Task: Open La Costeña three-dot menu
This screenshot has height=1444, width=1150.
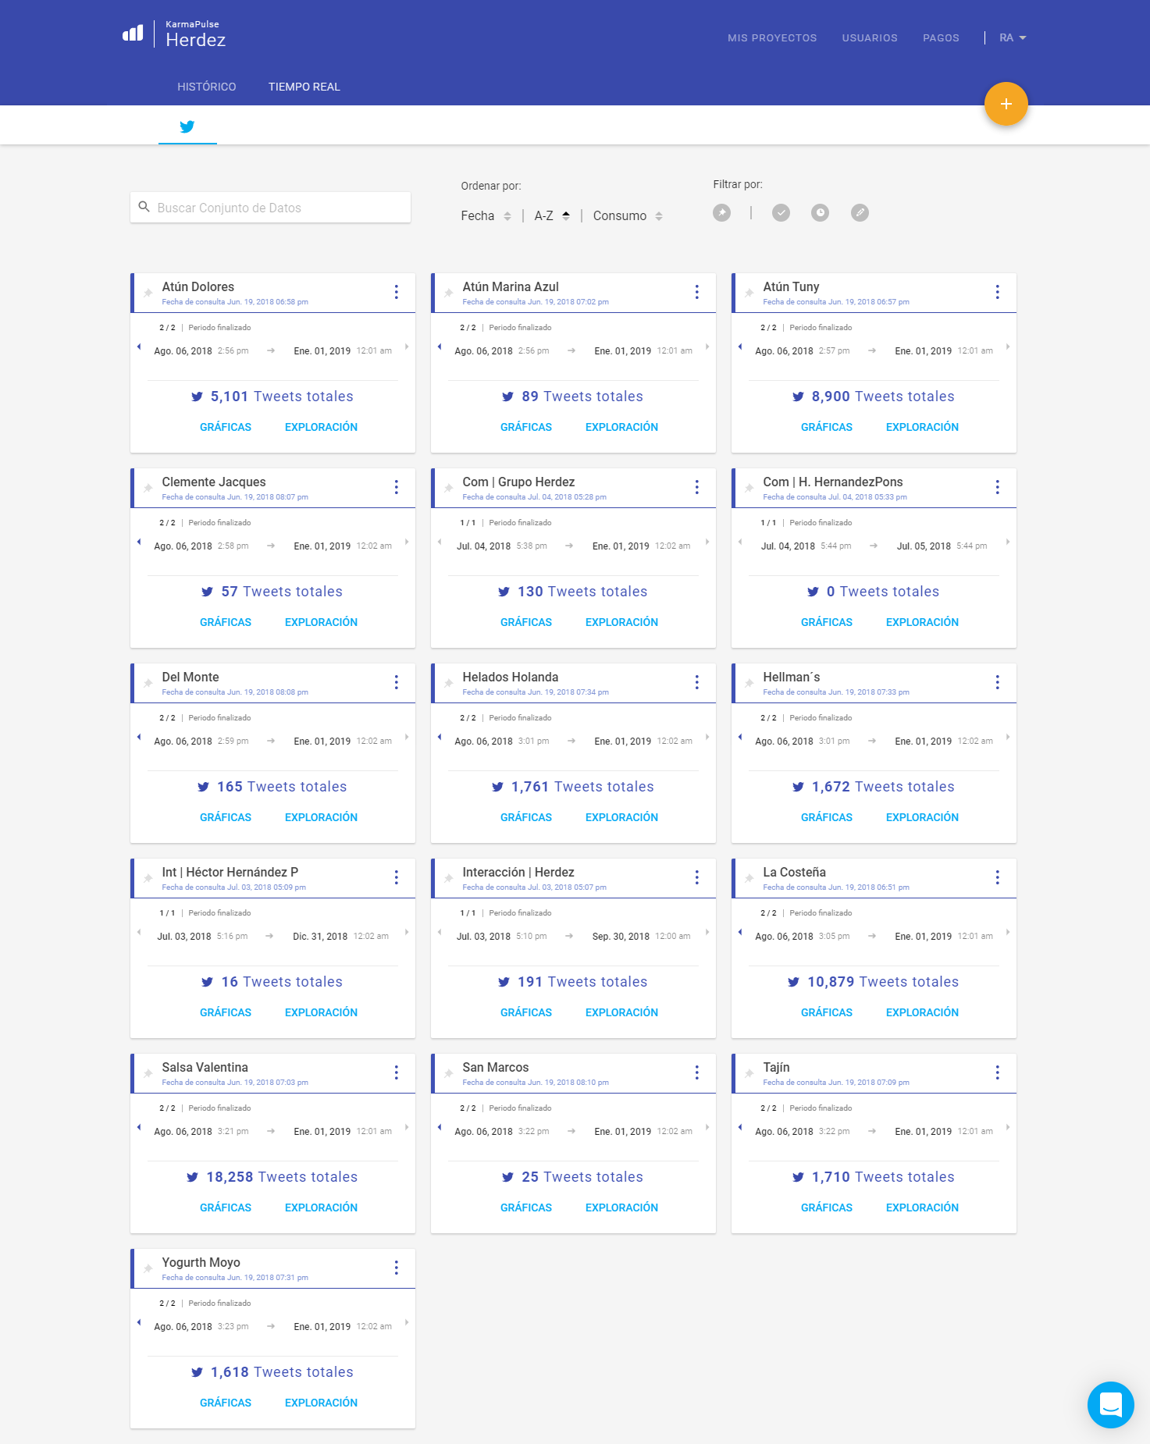Action: pyautogui.click(x=998, y=877)
